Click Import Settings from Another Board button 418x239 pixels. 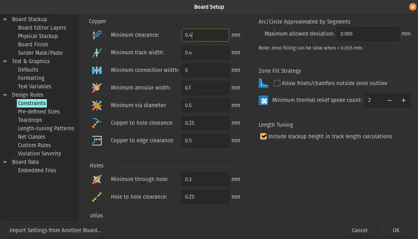(x=55, y=230)
